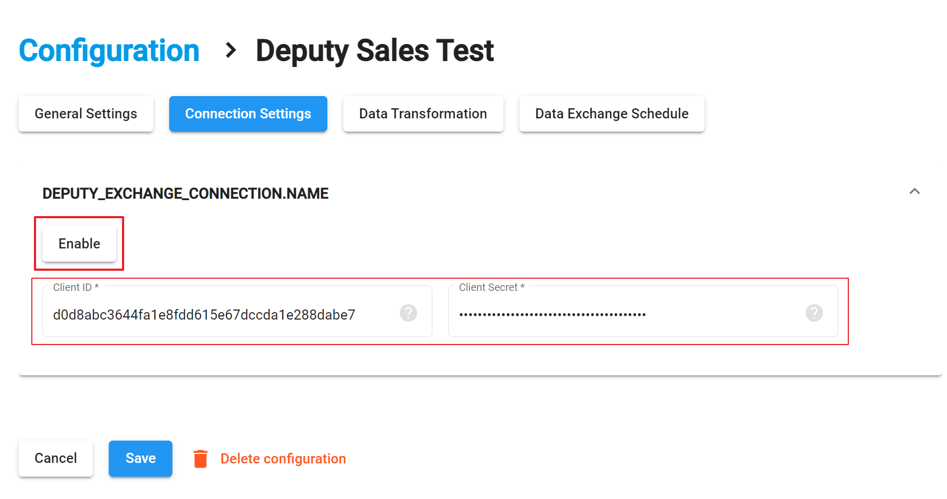Select the Connection Settings tab
947x499 pixels.
click(248, 114)
